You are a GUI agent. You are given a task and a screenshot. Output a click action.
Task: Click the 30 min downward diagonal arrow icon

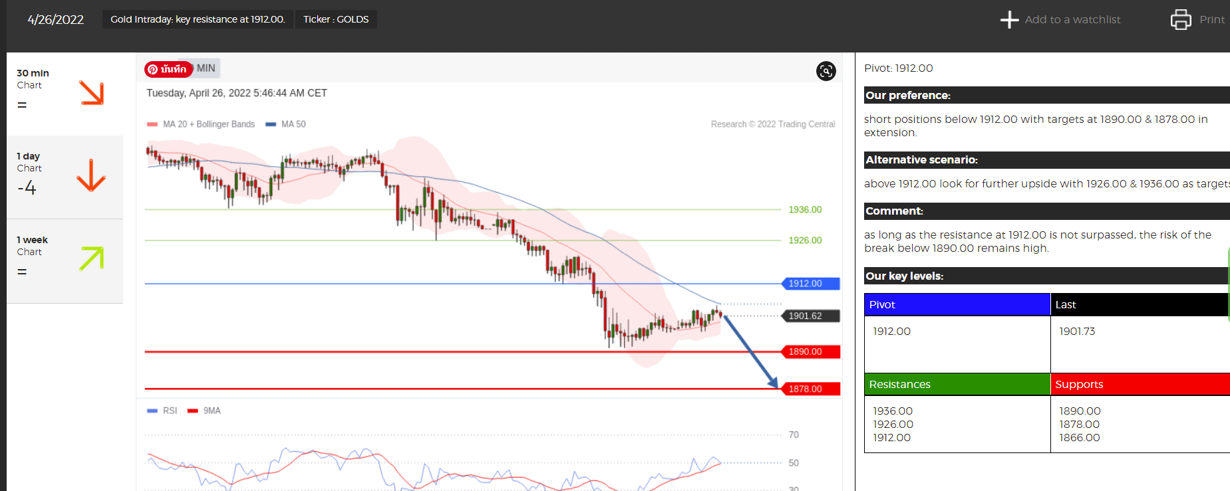92,93
